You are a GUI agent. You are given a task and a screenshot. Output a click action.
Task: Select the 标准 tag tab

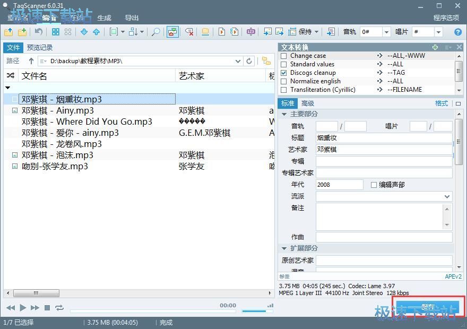(288, 103)
